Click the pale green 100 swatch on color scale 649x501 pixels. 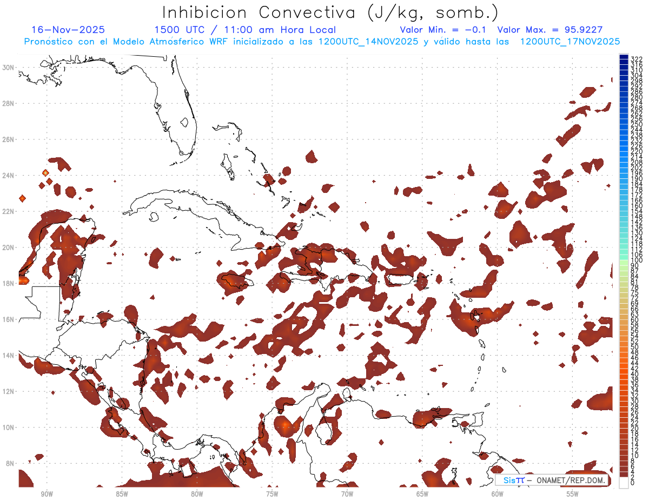pos(624,262)
